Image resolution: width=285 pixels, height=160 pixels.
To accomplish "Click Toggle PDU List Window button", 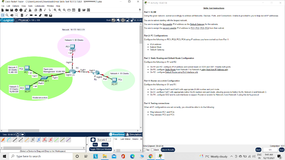I will point(100,149).
